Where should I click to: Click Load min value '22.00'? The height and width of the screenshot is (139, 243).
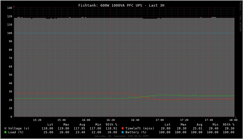[x=96, y=132]
